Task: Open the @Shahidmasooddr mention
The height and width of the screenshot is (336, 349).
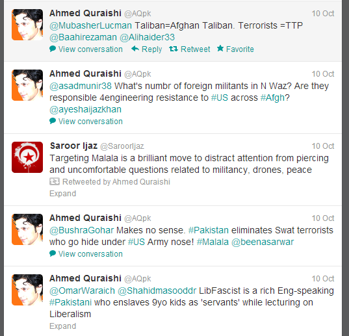Action: pyautogui.click(x=157, y=291)
